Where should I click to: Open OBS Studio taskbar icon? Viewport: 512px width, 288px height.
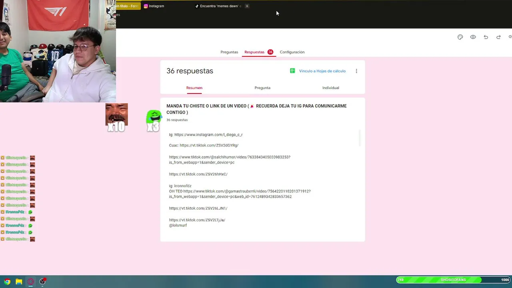[x=42, y=282]
